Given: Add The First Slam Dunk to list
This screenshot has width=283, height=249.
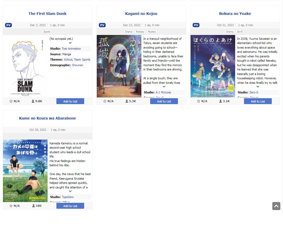Looking at the screenshot, I should pyautogui.click(x=70, y=101).
